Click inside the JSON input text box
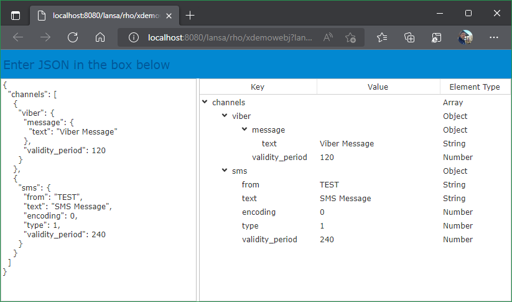 pyautogui.click(x=100, y=187)
